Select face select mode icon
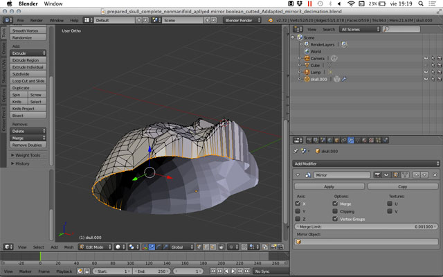443x277 pixels. click(213, 247)
